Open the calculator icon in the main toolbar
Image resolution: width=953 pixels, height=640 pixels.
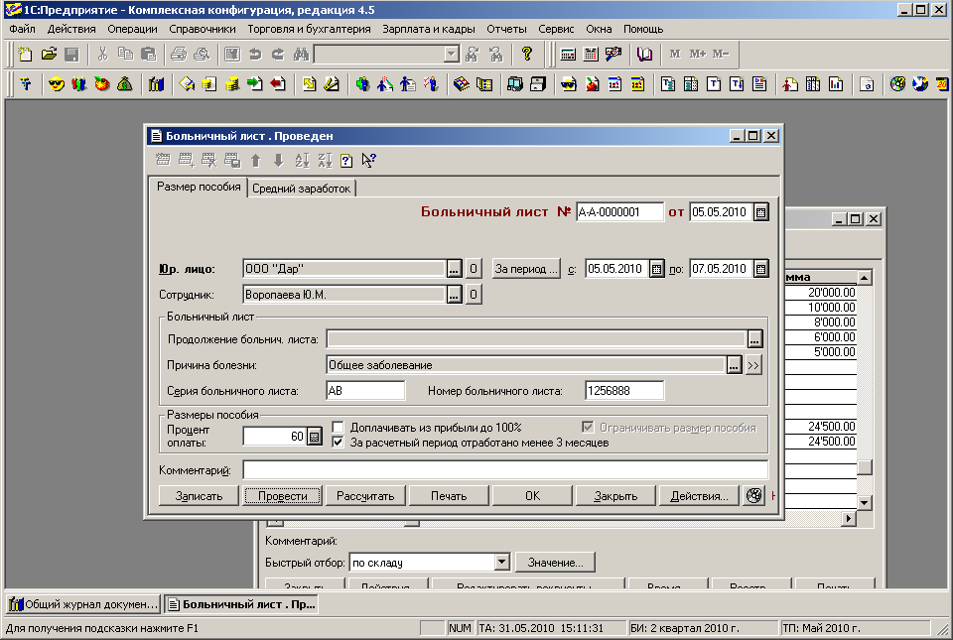click(x=568, y=54)
